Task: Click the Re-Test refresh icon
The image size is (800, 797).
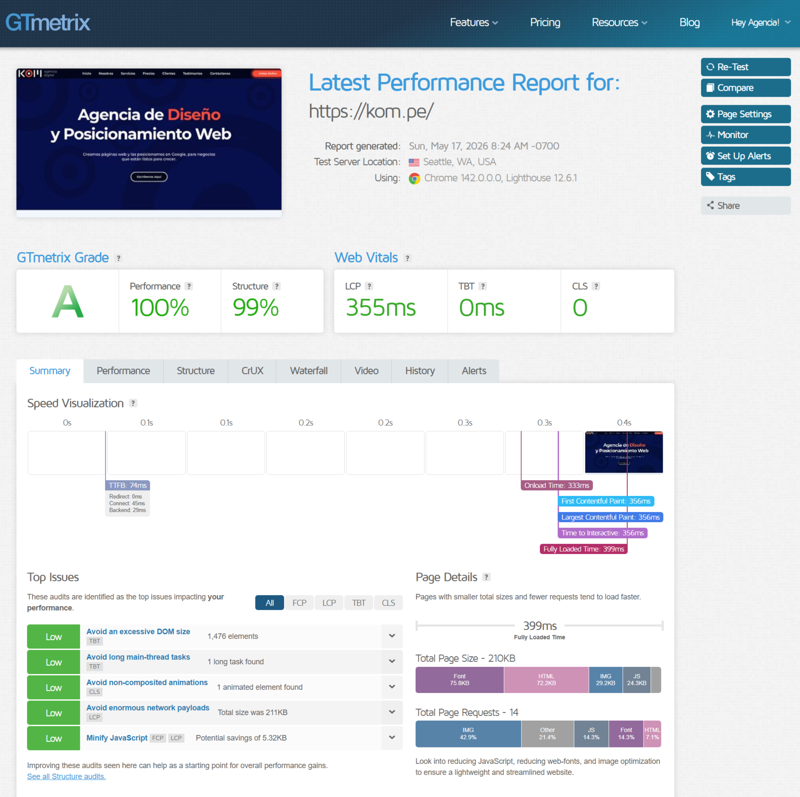Action: 710,67
